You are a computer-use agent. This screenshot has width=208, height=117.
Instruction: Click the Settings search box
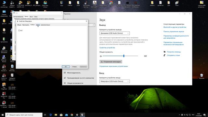92,25
